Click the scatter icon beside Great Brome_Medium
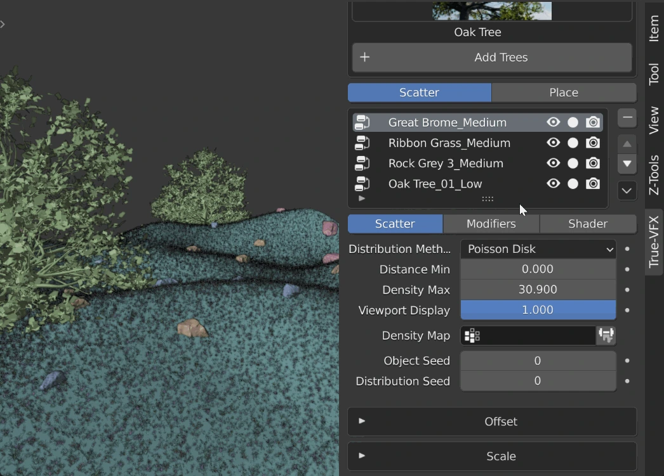This screenshot has width=664, height=476. 362,122
